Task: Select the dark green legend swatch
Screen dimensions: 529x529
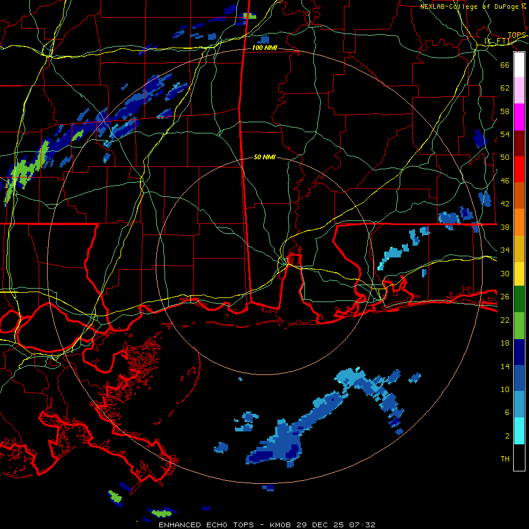Action: pos(519,299)
